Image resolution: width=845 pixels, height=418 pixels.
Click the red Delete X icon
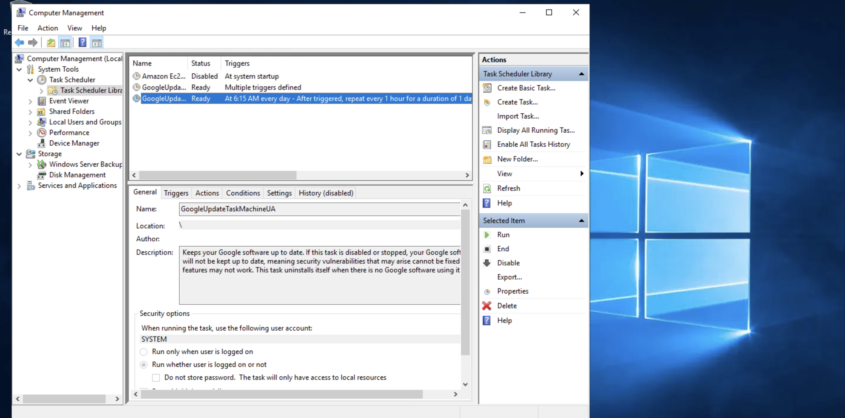point(487,306)
